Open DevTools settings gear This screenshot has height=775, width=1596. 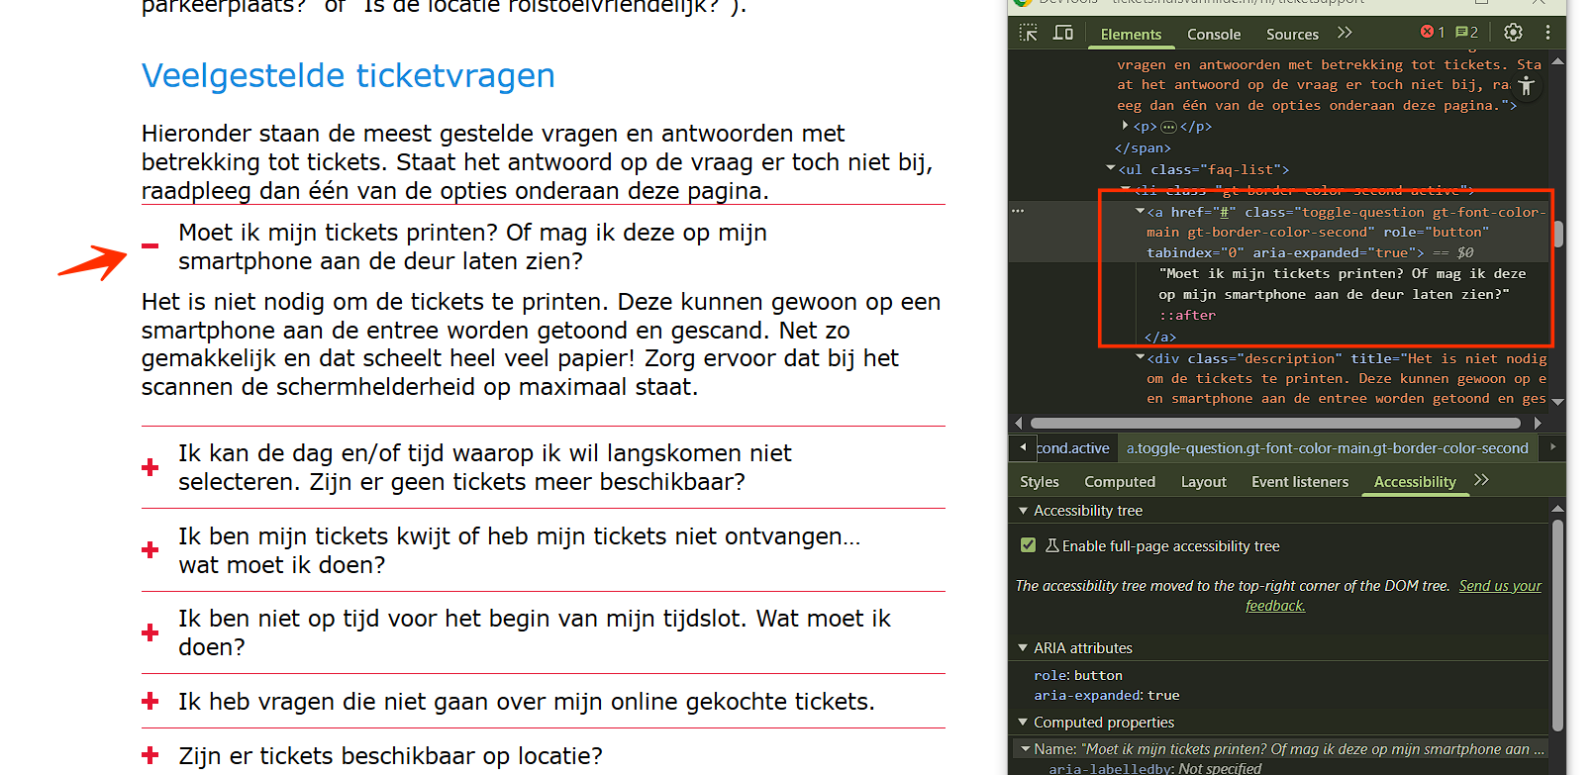click(x=1513, y=33)
